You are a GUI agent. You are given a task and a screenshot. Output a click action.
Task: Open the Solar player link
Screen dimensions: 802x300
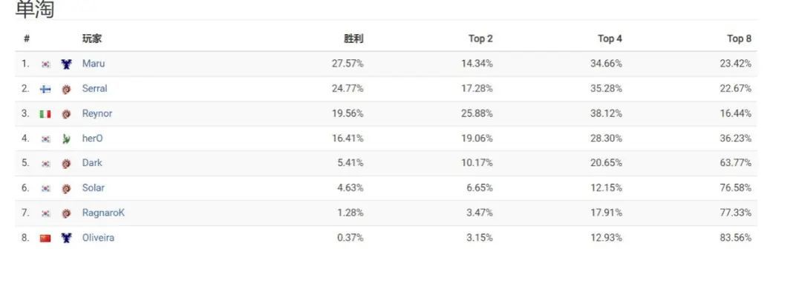click(93, 187)
